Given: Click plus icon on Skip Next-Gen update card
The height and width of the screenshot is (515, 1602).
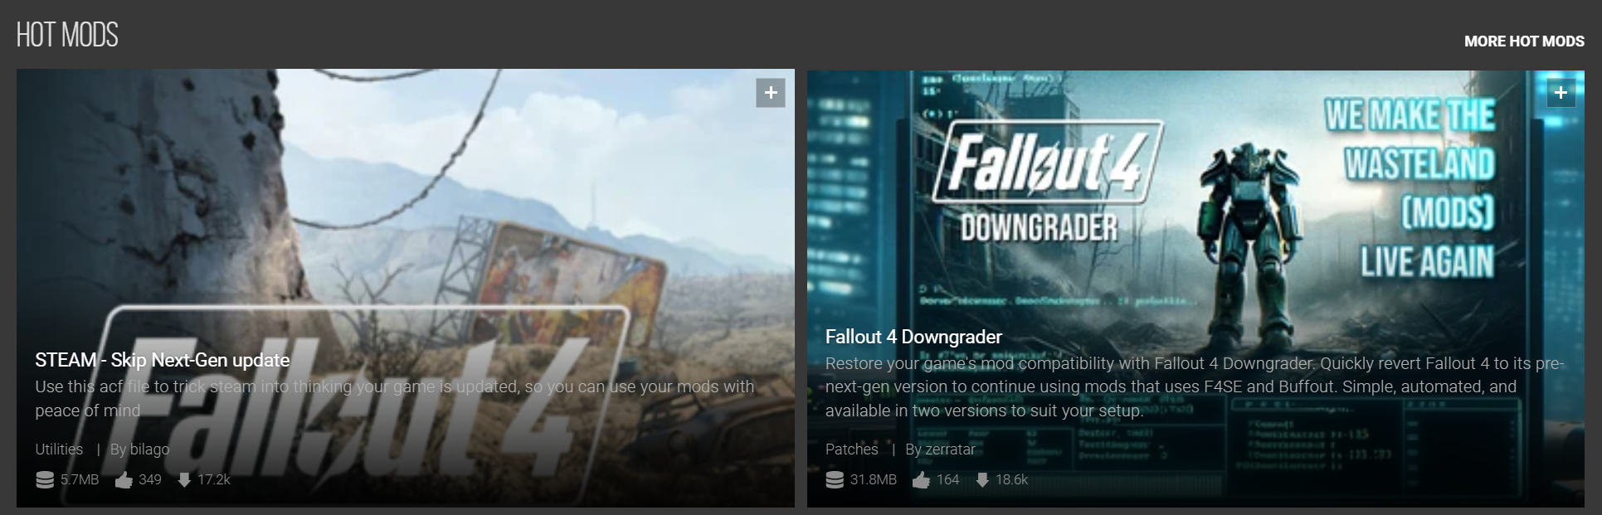Looking at the screenshot, I should (x=771, y=93).
